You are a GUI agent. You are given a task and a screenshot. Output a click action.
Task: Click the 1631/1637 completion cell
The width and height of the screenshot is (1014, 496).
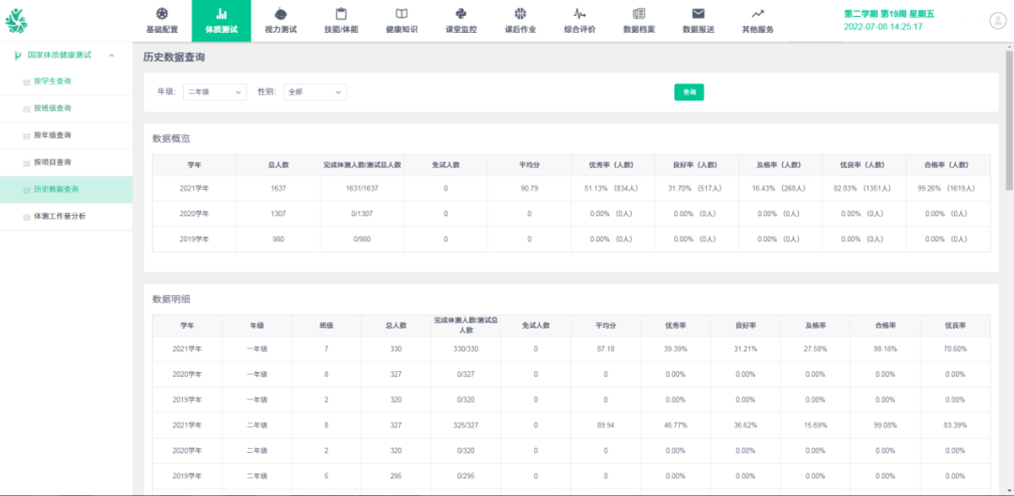(361, 189)
